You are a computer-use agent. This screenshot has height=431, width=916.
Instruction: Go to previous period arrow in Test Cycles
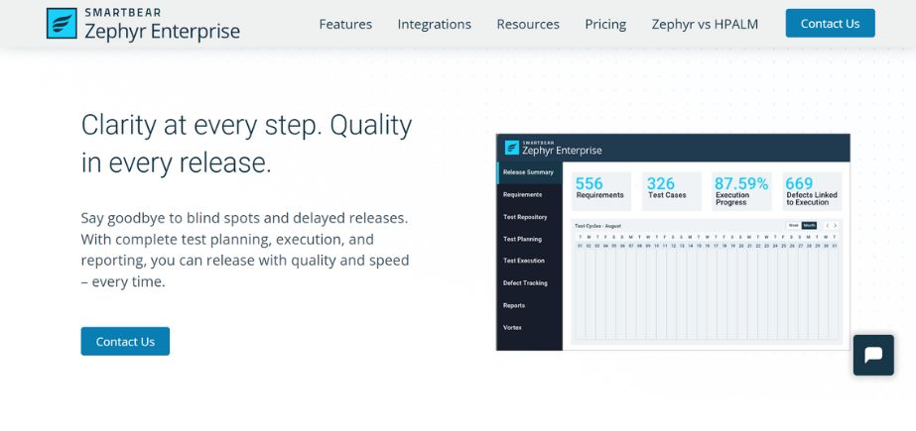tap(828, 226)
